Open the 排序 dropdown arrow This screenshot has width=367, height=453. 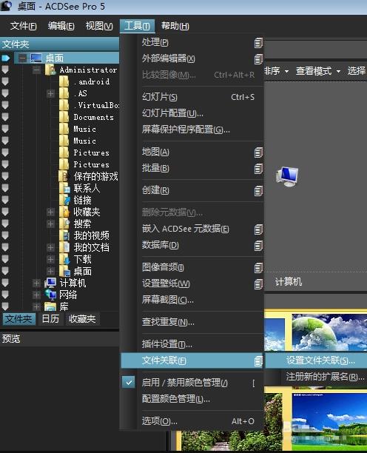[286, 71]
